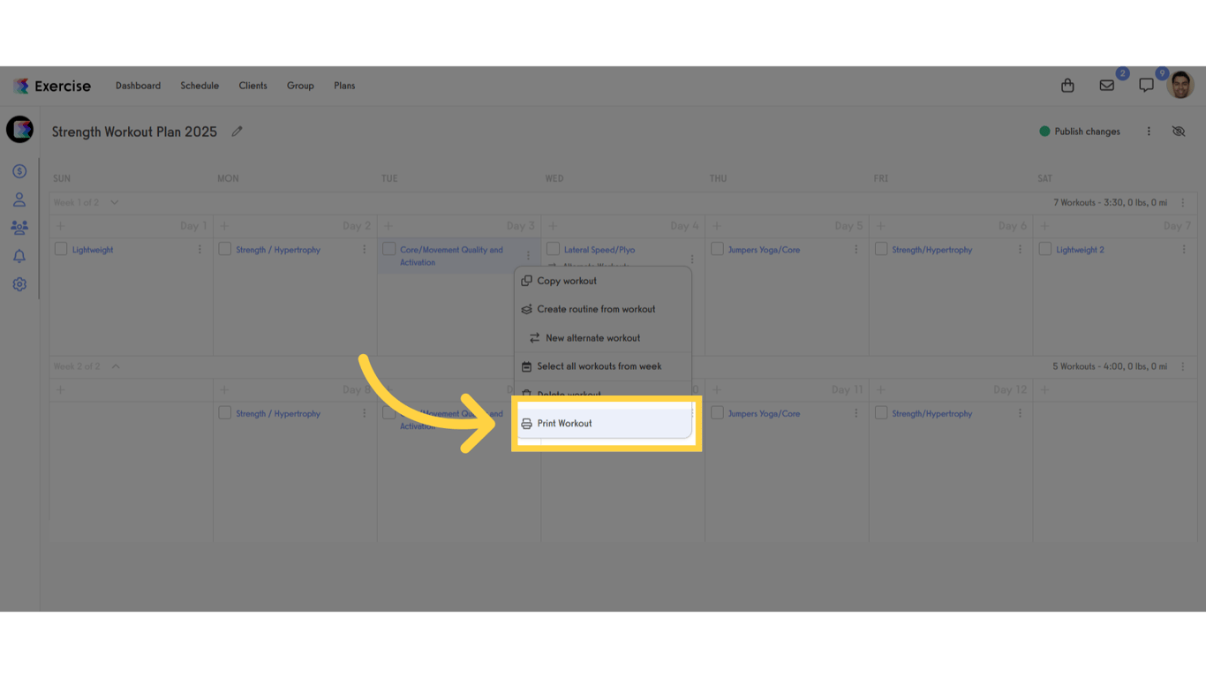Open the Week 1 options three-dot menu

(x=1184, y=203)
